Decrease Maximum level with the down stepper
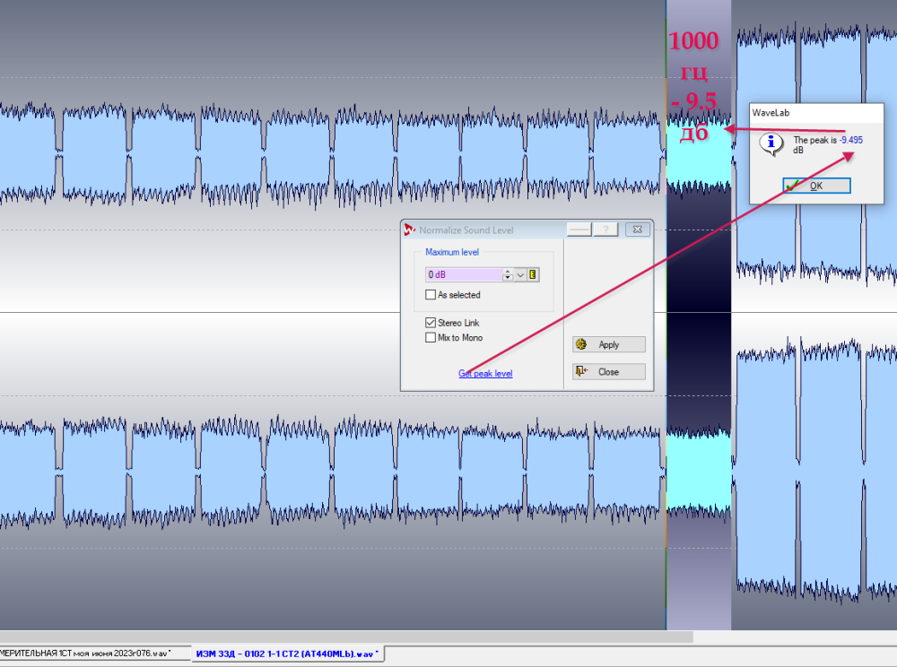This screenshot has height=667, width=897. pos(508,278)
